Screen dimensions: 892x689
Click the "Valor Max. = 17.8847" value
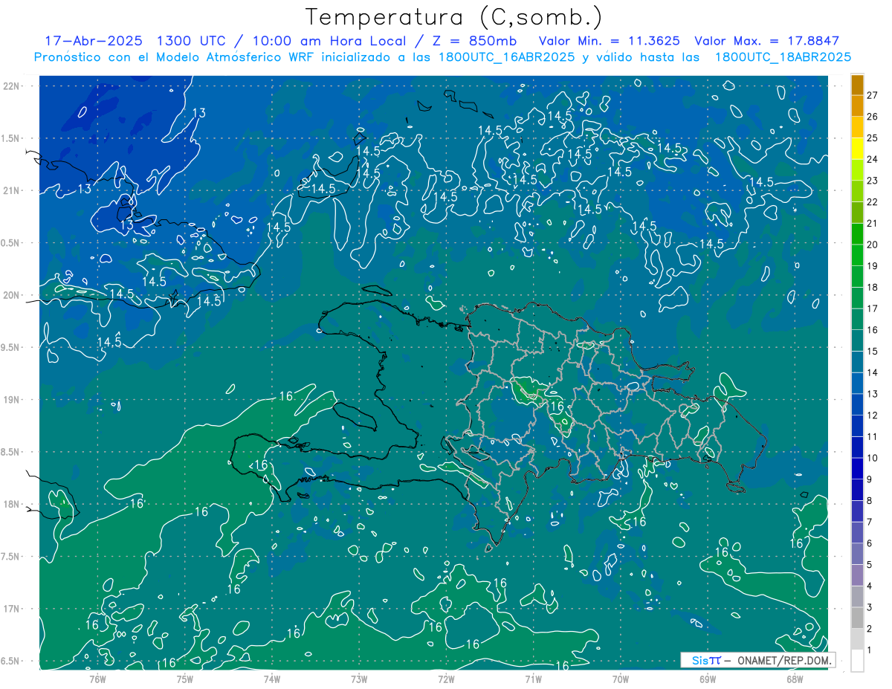767,41
